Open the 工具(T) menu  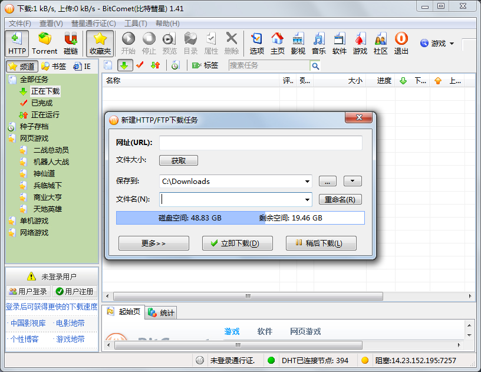coord(136,24)
